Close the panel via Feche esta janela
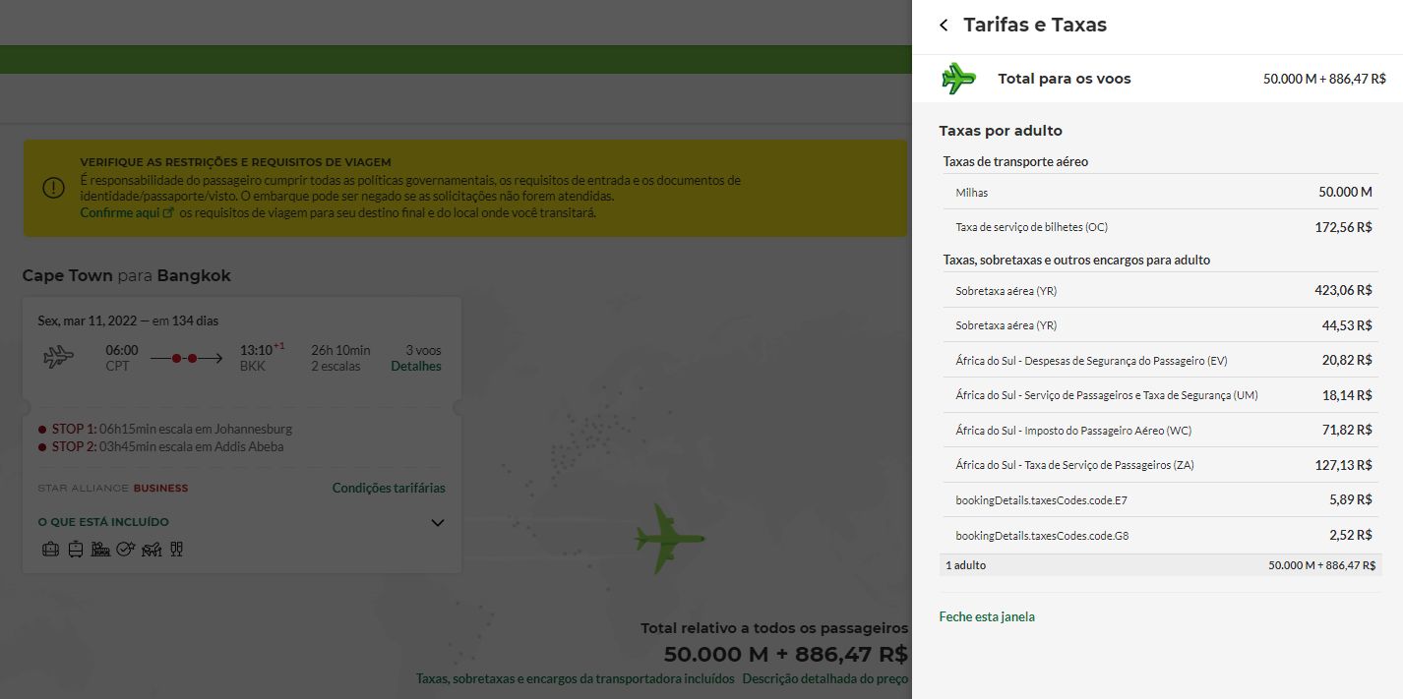This screenshot has width=1403, height=699. point(987,616)
